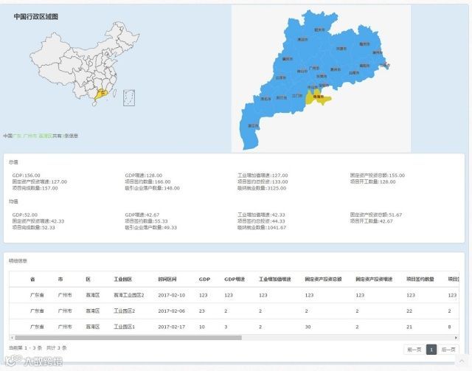
Task: Click the date cell 2017-02-06
Action: [x=172, y=311]
